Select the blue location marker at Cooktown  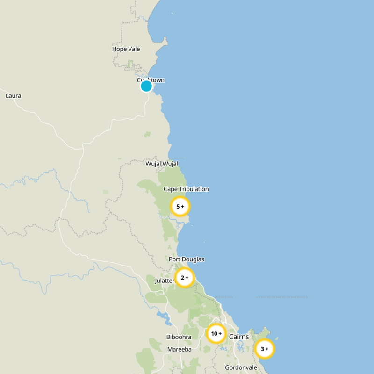[x=147, y=86]
